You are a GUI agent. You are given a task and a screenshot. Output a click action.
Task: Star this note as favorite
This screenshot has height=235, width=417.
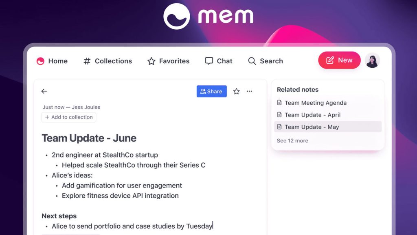(x=237, y=91)
